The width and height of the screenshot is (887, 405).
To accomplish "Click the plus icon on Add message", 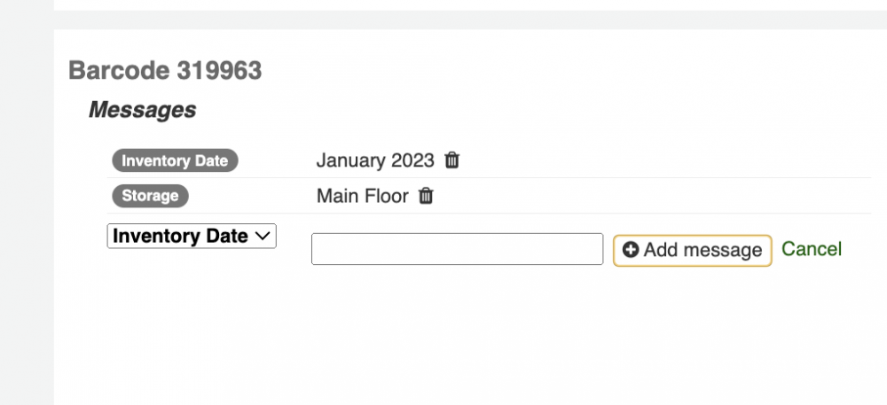I will point(631,249).
